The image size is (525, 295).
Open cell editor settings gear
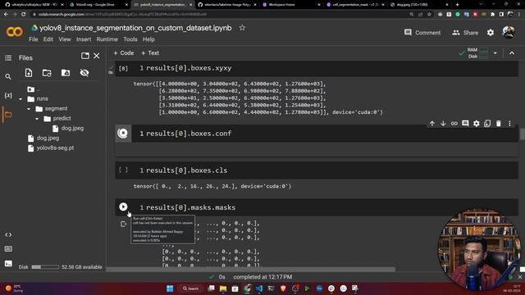(476, 124)
